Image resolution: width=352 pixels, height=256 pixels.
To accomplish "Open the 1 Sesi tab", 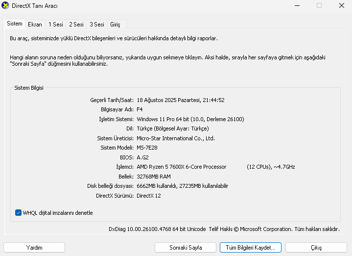I will (x=56, y=25).
